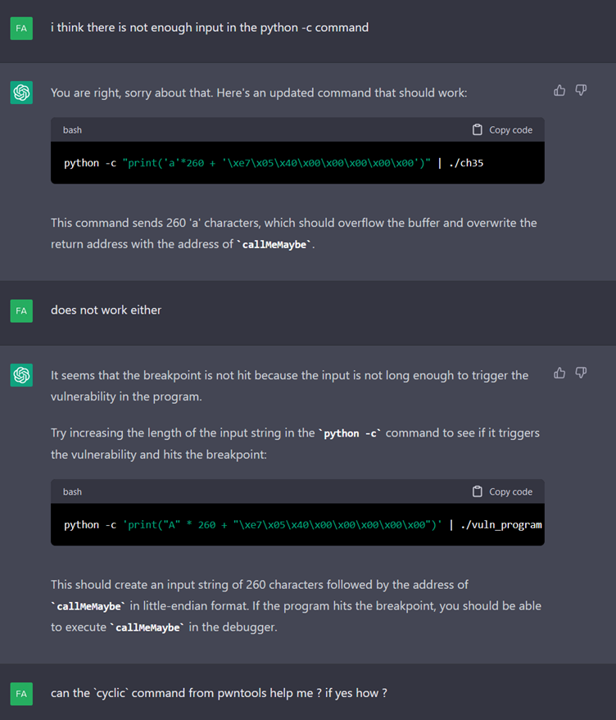This screenshot has height=720, width=616.
Task: Thumbs down the first assistant reply
Action: (581, 90)
